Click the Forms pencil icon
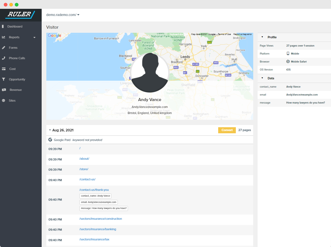The width and height of the screenshot is (331, 247). [x=4, y=48]
